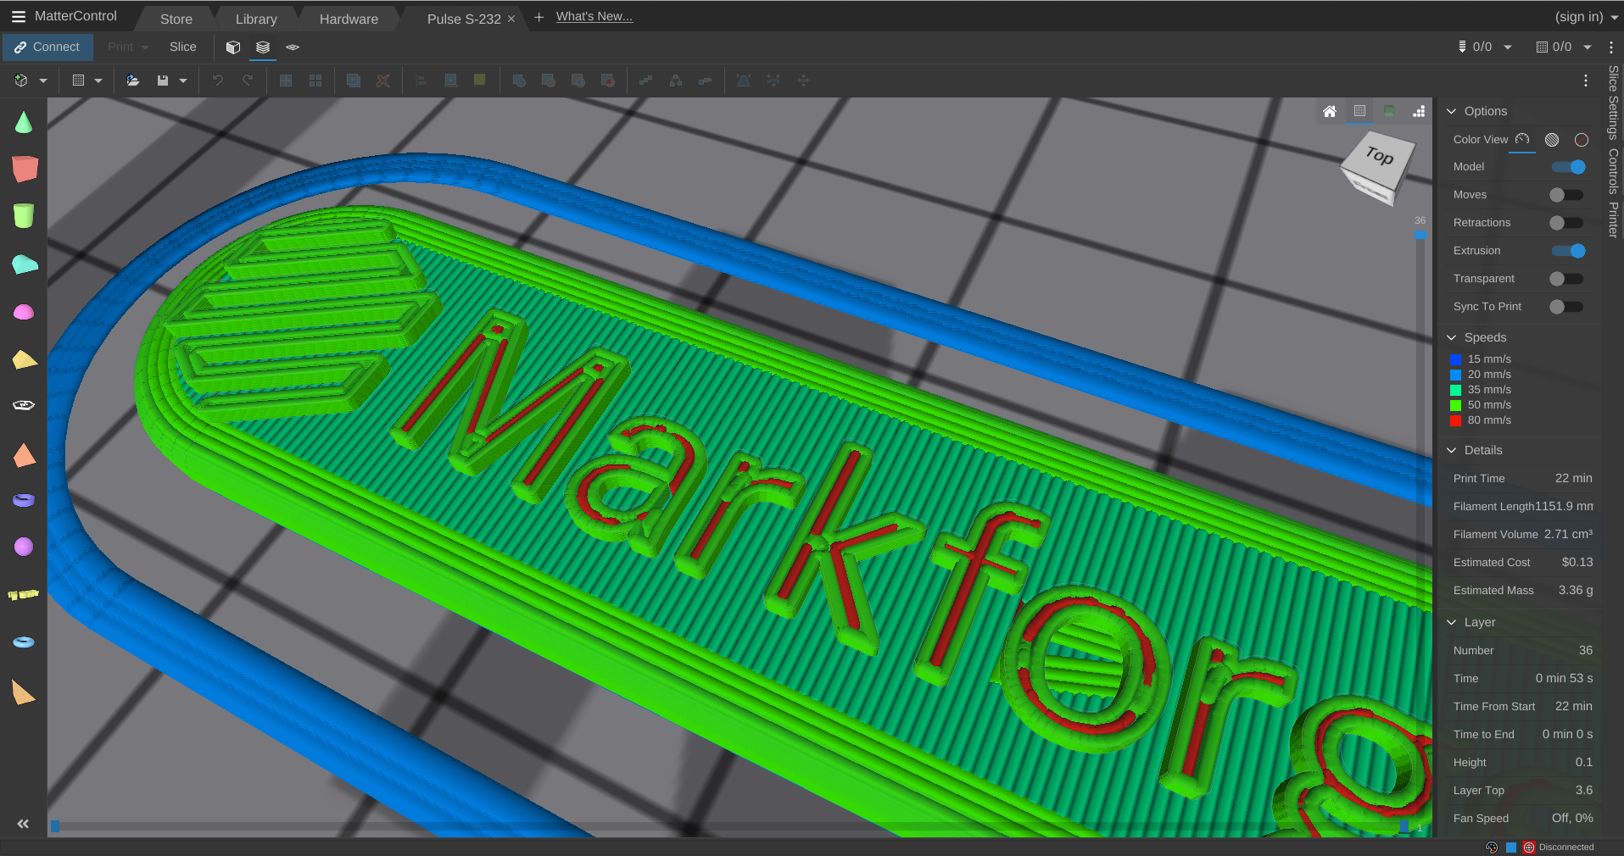Enable the Retractions toggle
1624x856 pixels.
click(1566, 223)
